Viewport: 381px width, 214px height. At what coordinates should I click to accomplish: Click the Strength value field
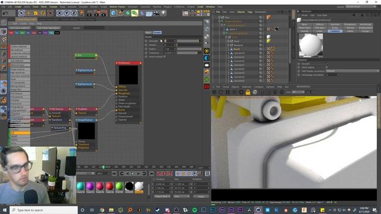pyautogui.click(x=170, y=41)
